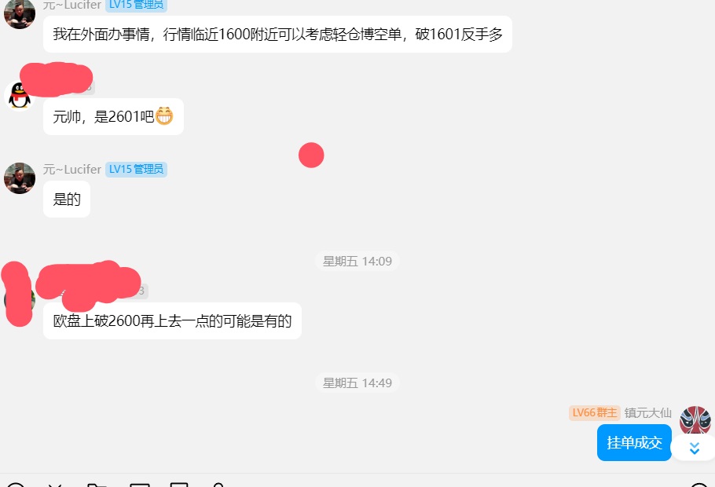Click the penguin QQ avatar
The image size is (715, 487).
[20, 96]
